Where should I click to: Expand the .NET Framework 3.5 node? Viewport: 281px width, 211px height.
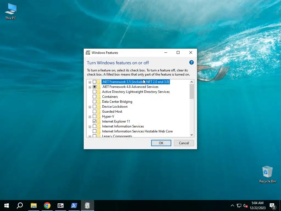[x=90, y=82]
